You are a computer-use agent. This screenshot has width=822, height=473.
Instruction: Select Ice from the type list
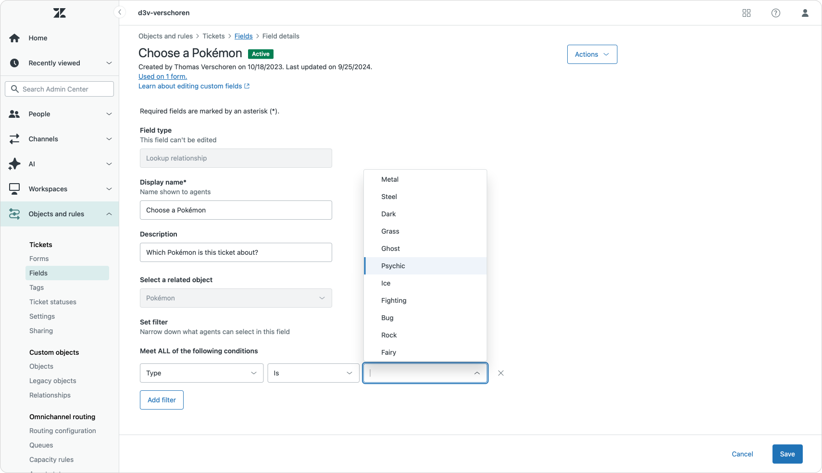tap(425, 283)
